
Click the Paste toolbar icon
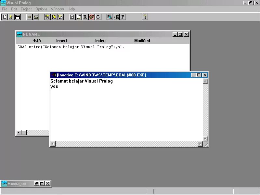(60, 17)
